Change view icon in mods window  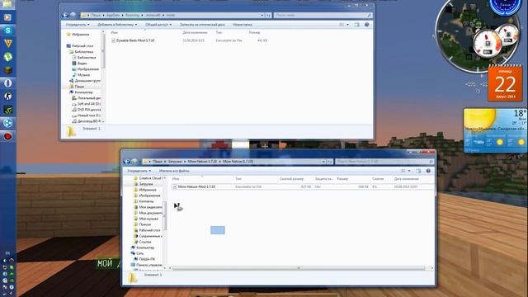coord(342,25)
